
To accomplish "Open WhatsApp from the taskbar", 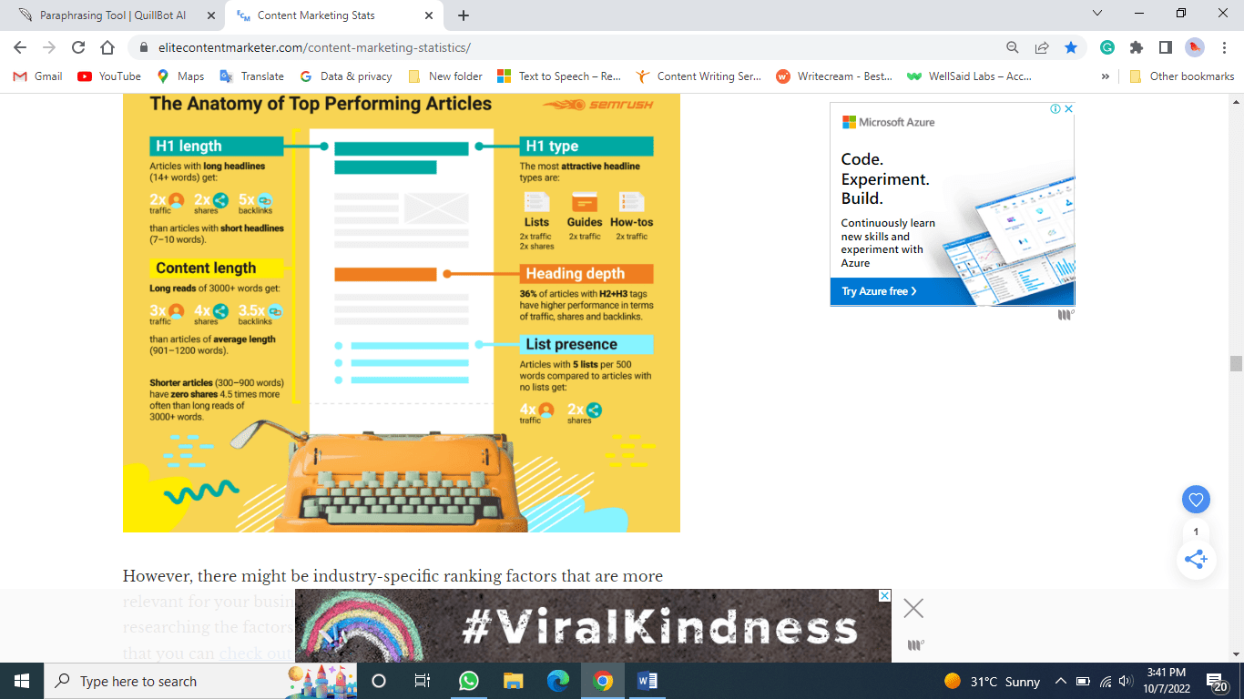I will tap(469, 681).
